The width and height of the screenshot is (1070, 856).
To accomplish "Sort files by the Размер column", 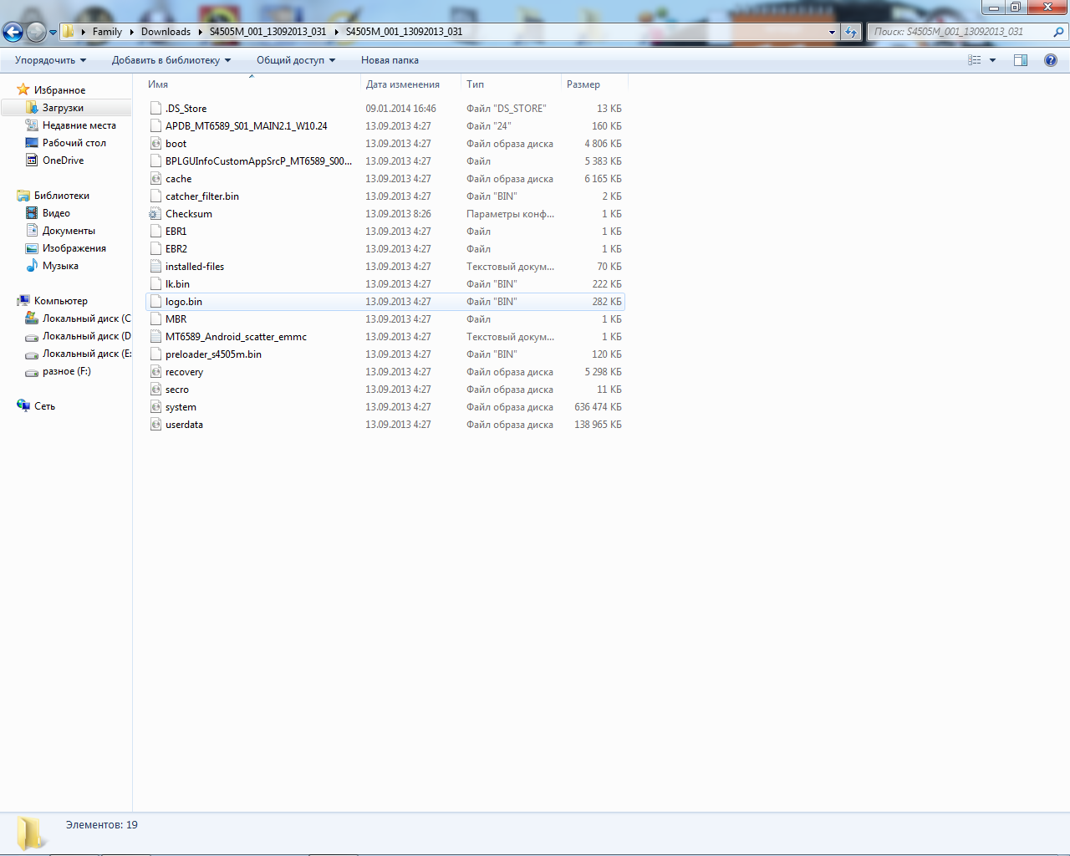I will coord(583,84).
